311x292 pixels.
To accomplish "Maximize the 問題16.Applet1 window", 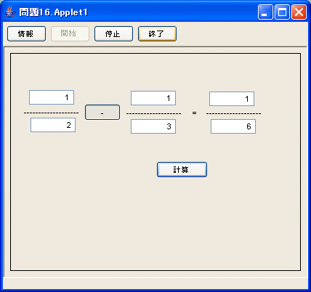I will point(282,12).
